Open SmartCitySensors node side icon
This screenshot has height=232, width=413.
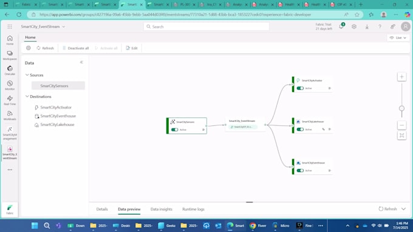coord(203,130)
